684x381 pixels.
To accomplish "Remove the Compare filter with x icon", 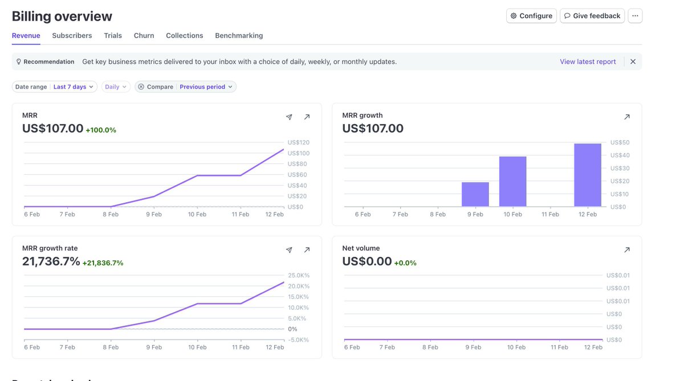I will [x=141, y=87].
